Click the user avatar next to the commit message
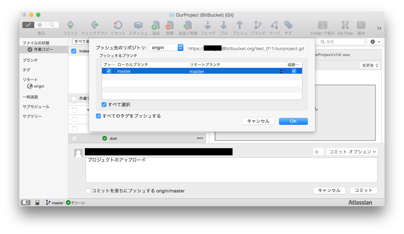Image resolution: width=404 pixels, height=234 pixels. click(78, 153)
